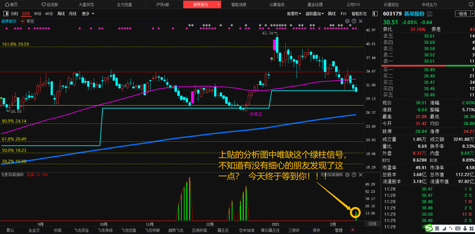Image resolution: width=475 pixels, height=234 pixels.
Task: Open the 智能形态 pattern tool
Action: [x=359, y=14]
